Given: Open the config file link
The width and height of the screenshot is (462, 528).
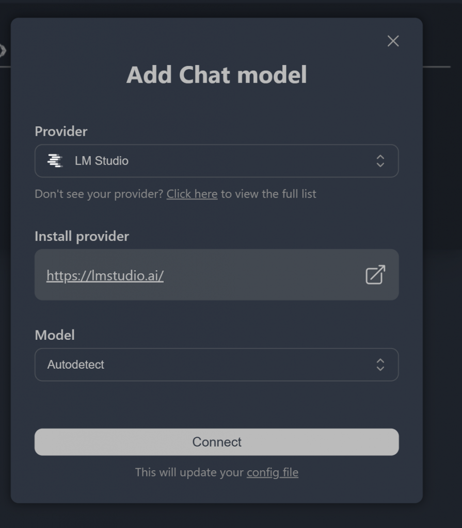Looking at the screenshot, I should point(273,472).
